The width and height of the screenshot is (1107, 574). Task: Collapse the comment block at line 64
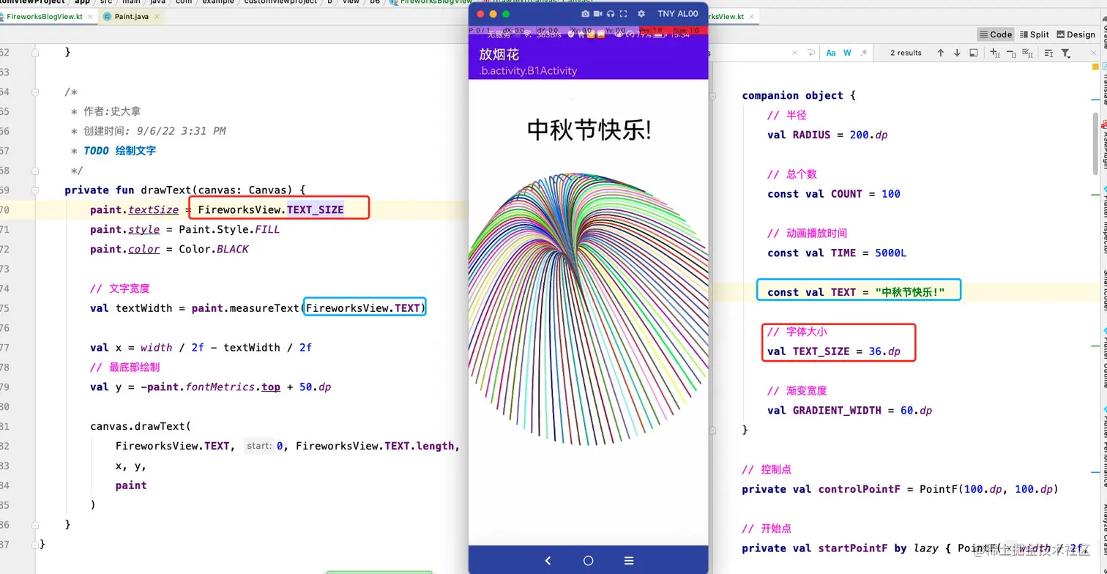(34, 92)
